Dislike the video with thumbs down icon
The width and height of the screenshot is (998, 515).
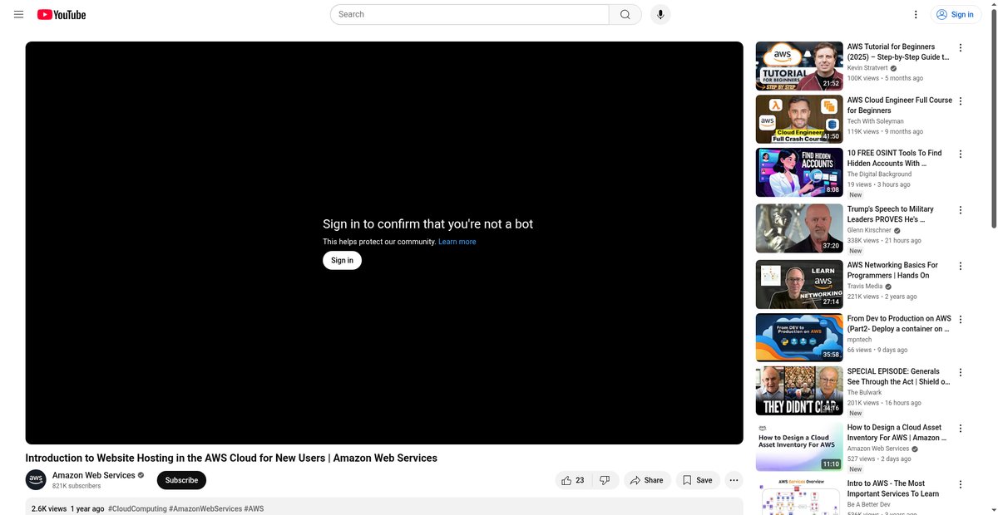point(605,480)
